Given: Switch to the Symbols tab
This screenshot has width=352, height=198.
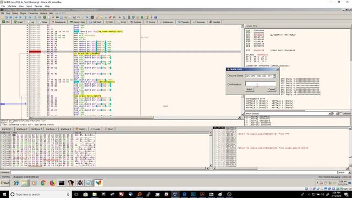Looking at the screenshot, I should tap(136, 22).
